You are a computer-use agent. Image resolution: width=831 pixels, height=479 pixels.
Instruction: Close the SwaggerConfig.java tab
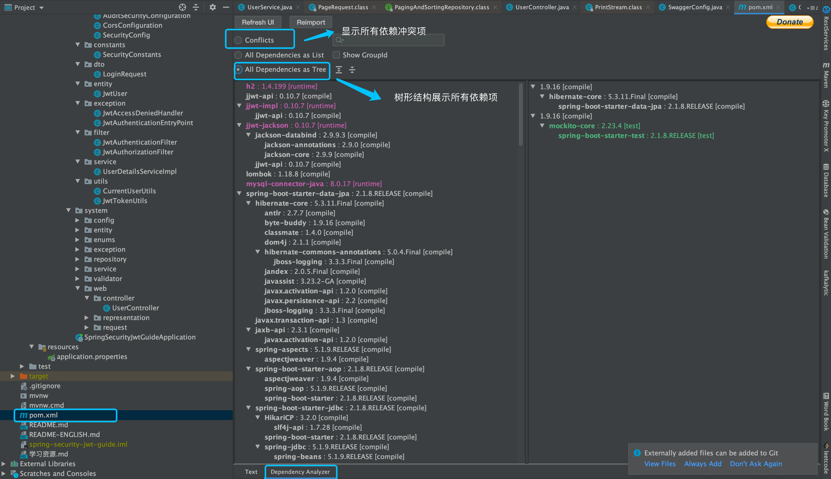point(728,7)
